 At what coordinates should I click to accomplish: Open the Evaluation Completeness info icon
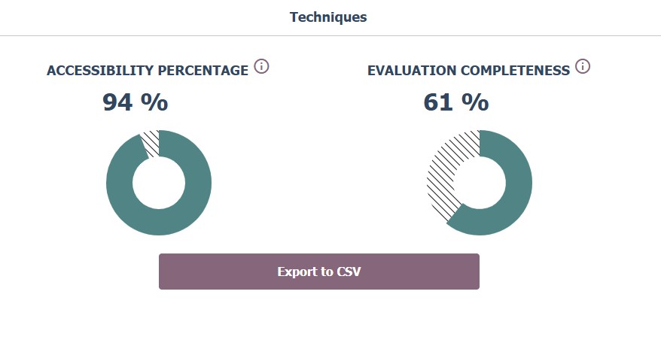tap(583, 66)
